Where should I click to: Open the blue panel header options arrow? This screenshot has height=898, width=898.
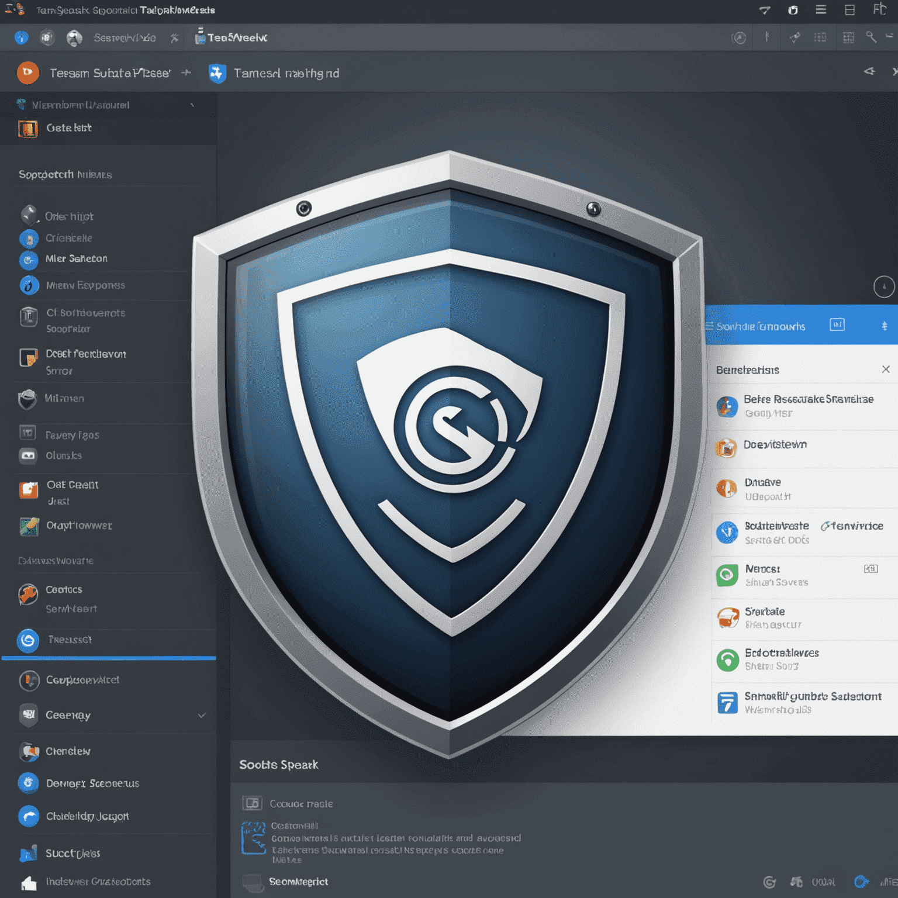(884, 326)
